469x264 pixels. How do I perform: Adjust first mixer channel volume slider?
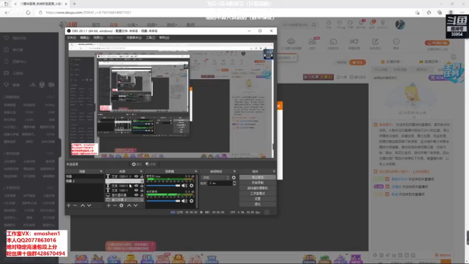click(164, 185)
